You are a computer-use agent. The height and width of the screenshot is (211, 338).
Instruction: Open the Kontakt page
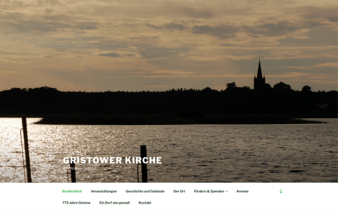[145, 203]
